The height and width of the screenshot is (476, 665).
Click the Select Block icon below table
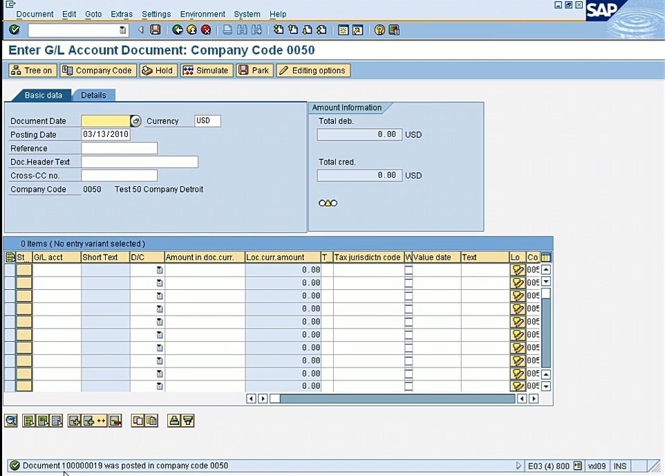click(43, 421)
